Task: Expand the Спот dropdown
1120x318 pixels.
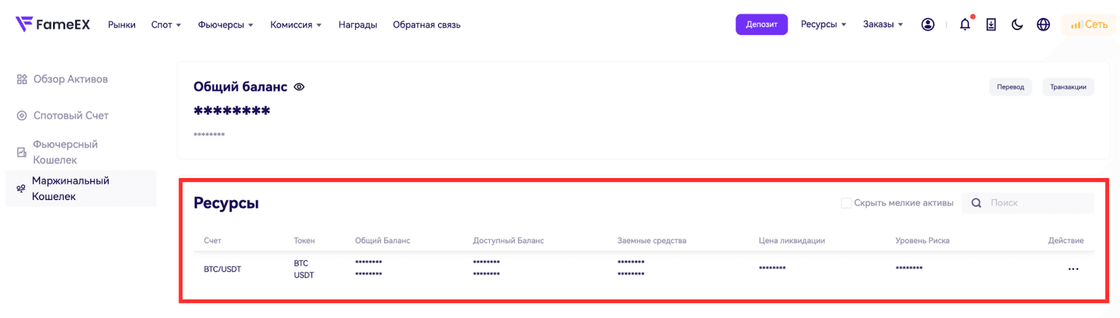Action: 166,24
